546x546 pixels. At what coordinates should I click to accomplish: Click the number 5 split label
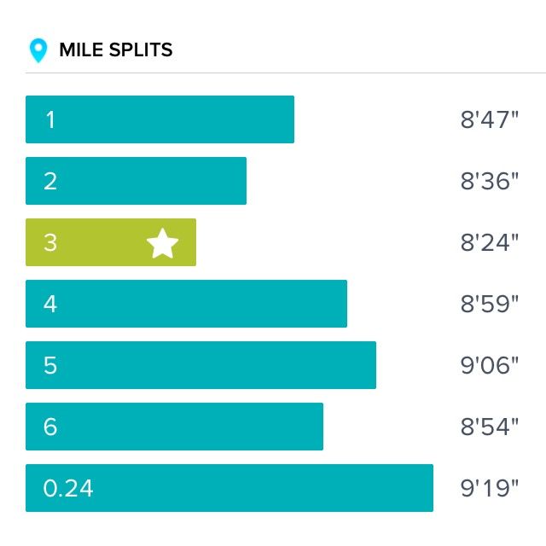tap(50, 365)
